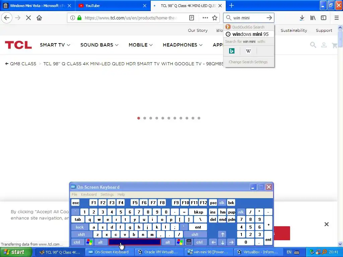Screen dimensions: 343x257
Task: Open win mini 98 taskbar button
Action: (x=209, y=252)
